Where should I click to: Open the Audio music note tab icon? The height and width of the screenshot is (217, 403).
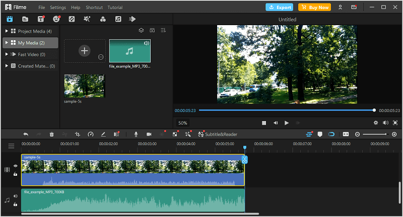coord(118,19)
